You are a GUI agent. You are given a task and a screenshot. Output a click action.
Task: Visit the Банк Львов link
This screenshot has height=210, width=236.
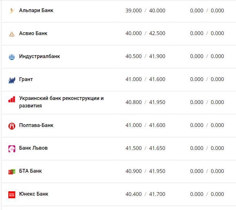pos(33,148)
